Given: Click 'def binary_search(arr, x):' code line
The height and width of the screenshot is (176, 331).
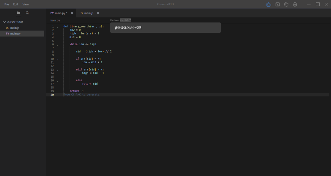Looking at the screenshot, I should point(84,27).
